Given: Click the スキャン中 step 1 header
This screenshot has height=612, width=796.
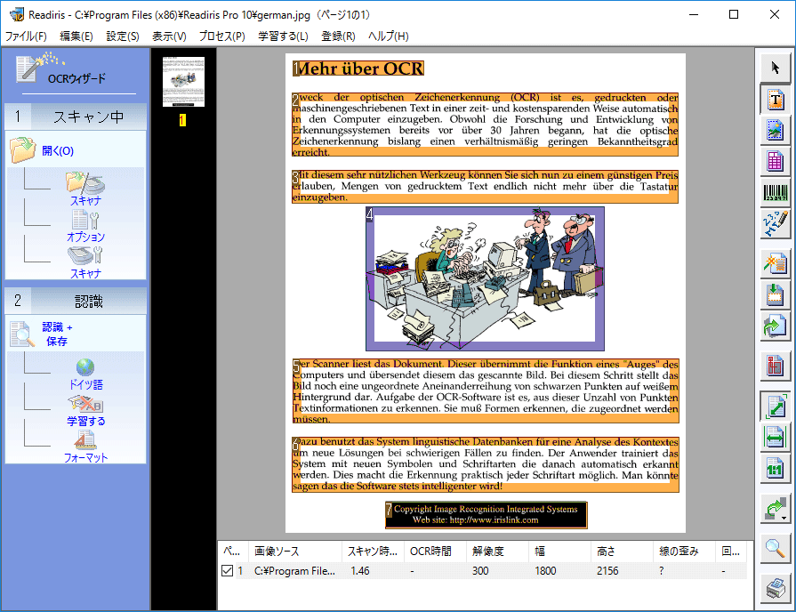Looking at the screenshot, I should coord(76,117).
